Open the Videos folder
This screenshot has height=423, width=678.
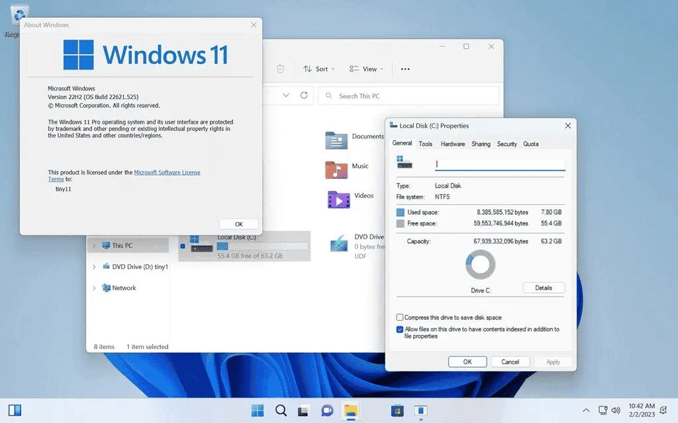[x=340, y=199]
